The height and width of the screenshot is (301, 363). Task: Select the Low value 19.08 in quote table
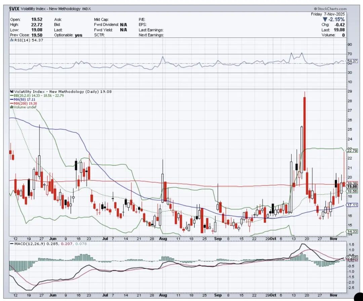tap(37, 30)
